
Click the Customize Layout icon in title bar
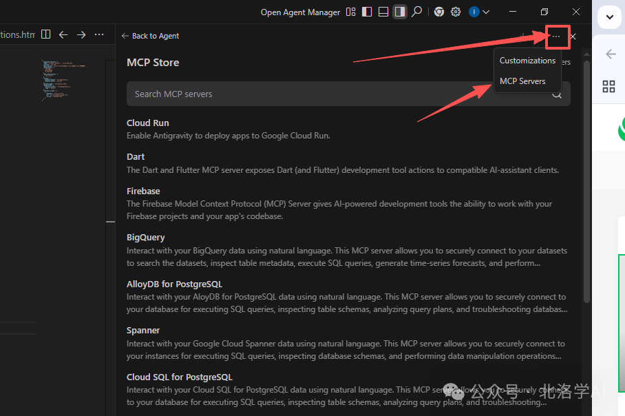(x=351, y=12)
